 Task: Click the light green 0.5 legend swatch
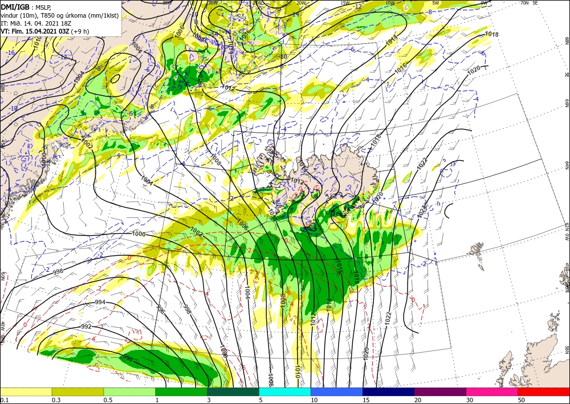coord(129,391)
